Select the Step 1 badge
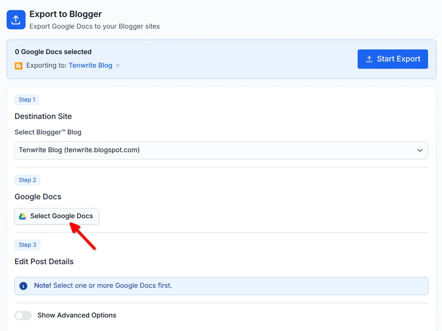This screenshot has height=331, width=442. click(27, 99)
